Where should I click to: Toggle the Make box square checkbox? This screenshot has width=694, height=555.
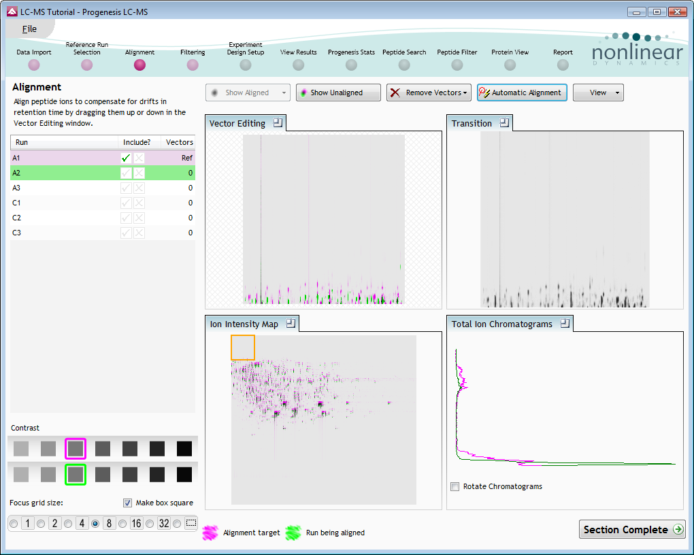point(127,503)
